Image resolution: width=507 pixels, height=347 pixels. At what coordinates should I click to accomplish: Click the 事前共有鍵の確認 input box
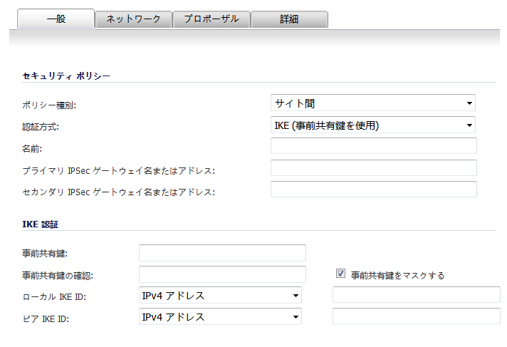coord(222,274)
